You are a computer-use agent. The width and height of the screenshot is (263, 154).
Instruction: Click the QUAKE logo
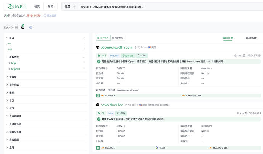pos(17,6)
